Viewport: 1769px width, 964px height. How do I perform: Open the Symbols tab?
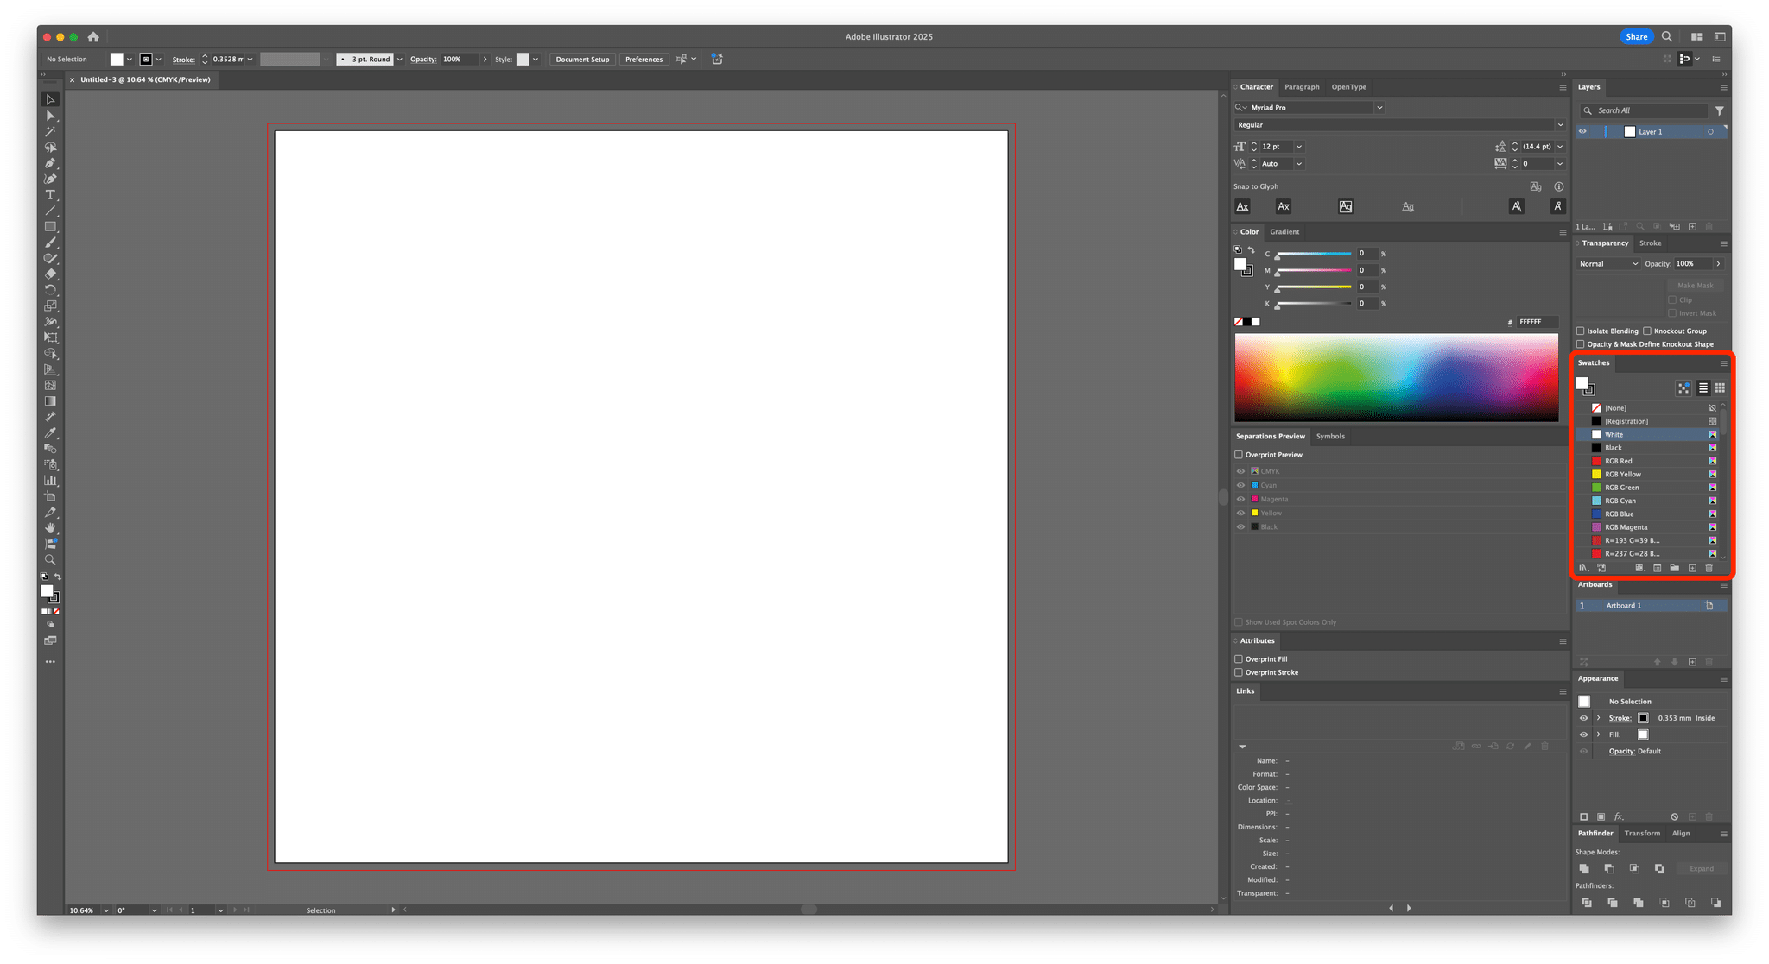[x=1330, y=436]
